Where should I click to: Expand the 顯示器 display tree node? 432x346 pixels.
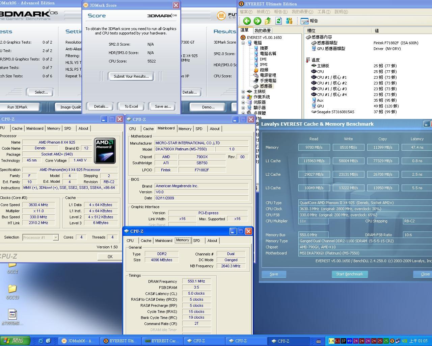243,108
